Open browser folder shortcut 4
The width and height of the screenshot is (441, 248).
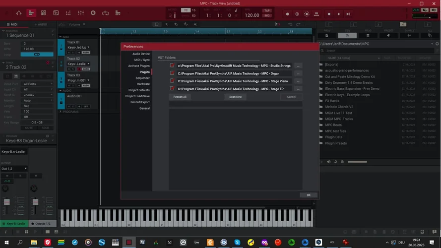(403, 24)
